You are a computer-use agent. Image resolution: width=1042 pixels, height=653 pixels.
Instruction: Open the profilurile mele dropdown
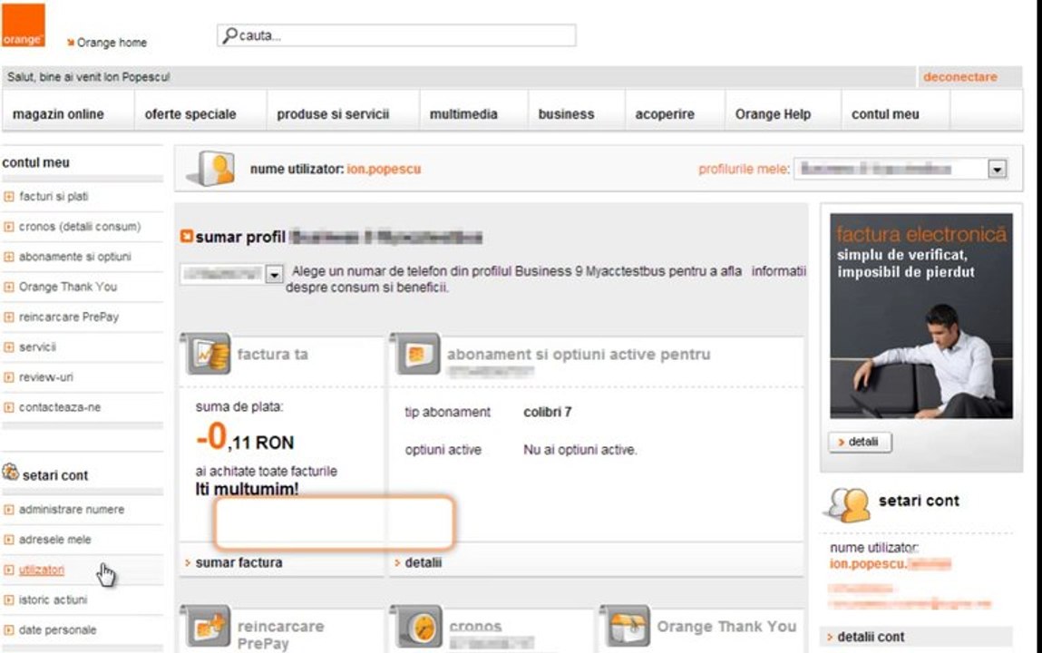pyautogui.click(x=900, y=169)
